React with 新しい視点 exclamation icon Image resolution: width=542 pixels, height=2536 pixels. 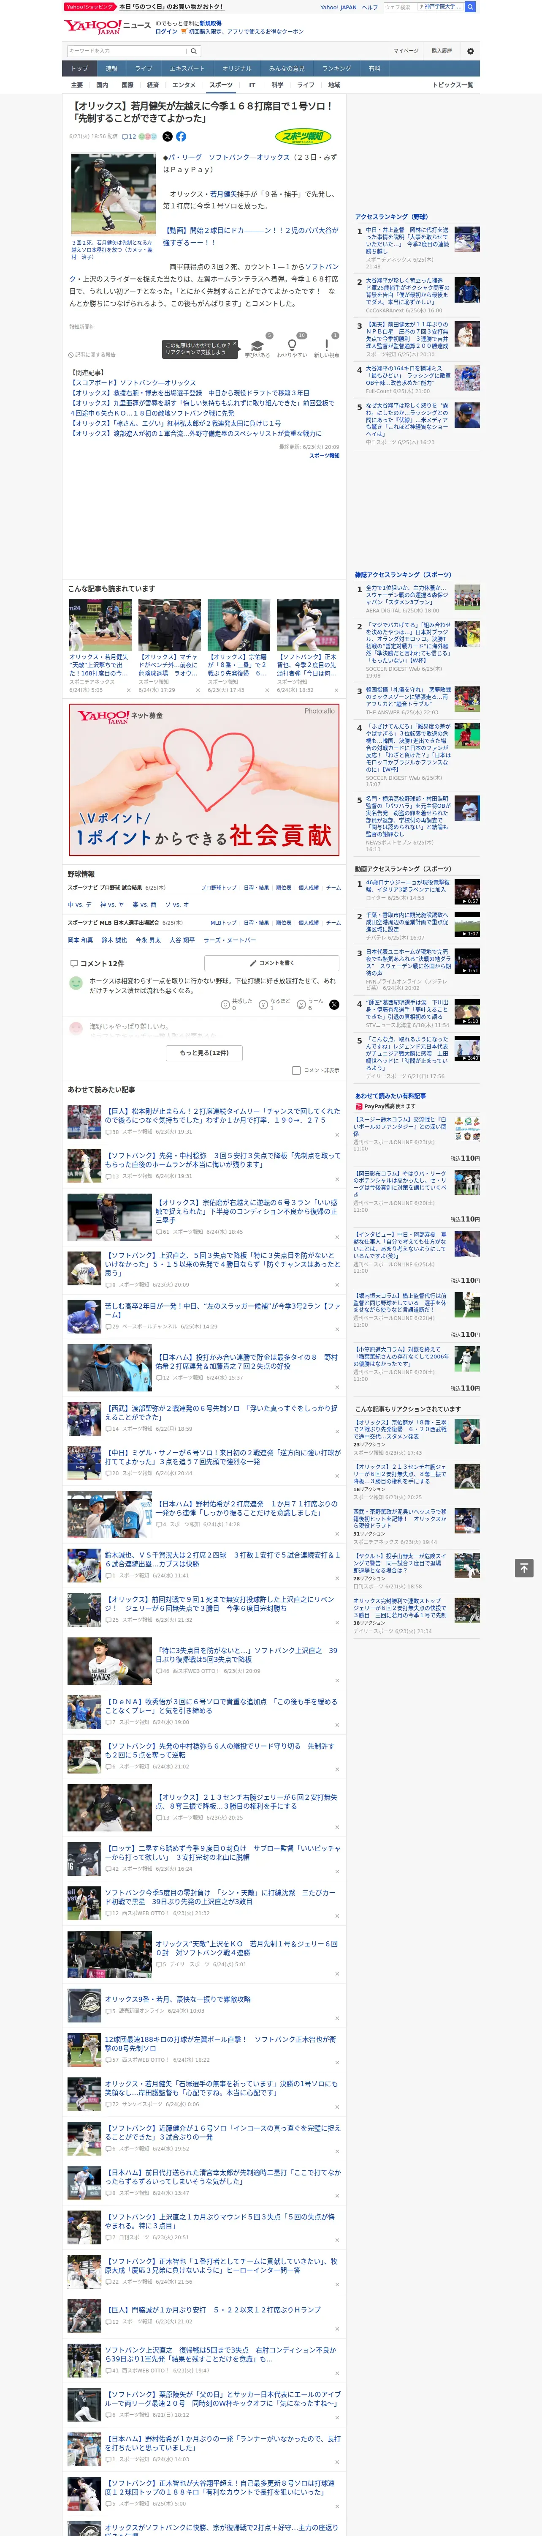coord(327,346)
